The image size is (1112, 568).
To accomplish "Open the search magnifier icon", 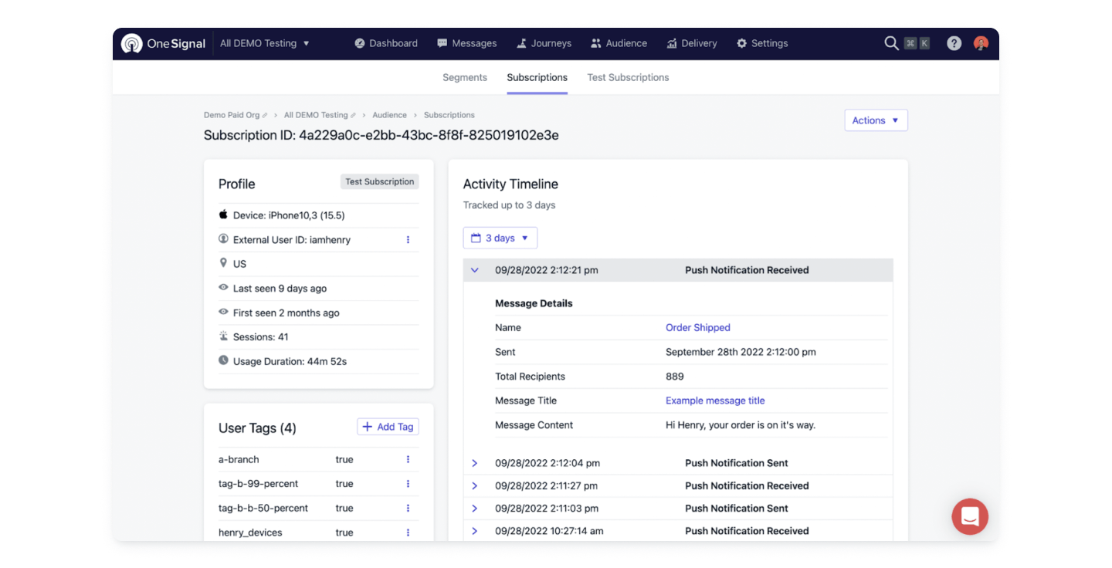I will pyautogui.click(x=891, y=43).
